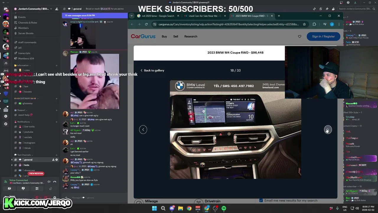The image size is (378, 213).
Task: Go to the next gallery photo
Action: 328,130
